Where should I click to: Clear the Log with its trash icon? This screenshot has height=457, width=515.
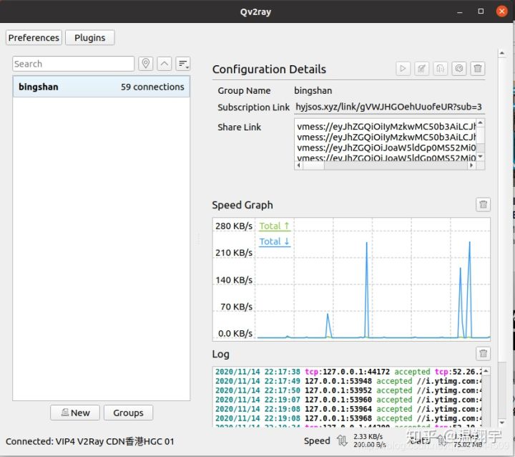point(484,354)
